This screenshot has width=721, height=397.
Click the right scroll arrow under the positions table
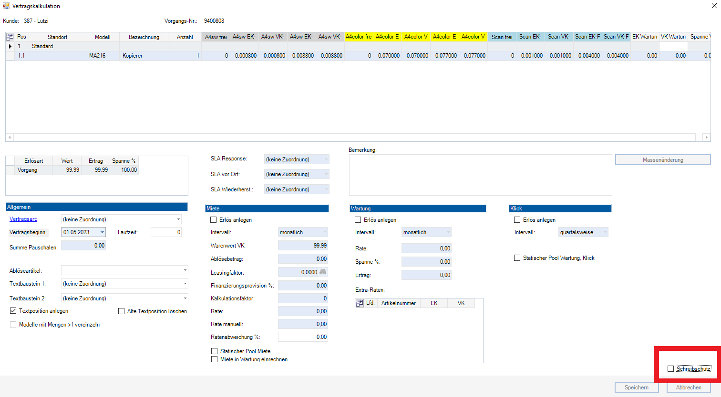(x=706, y=137)
